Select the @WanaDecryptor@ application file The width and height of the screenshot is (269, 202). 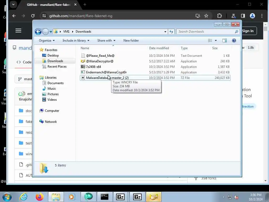pos(155,61)
